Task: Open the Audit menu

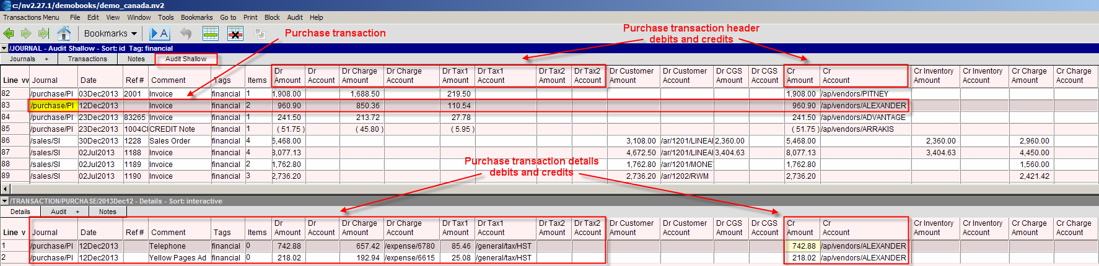Action: click(295, 17)
